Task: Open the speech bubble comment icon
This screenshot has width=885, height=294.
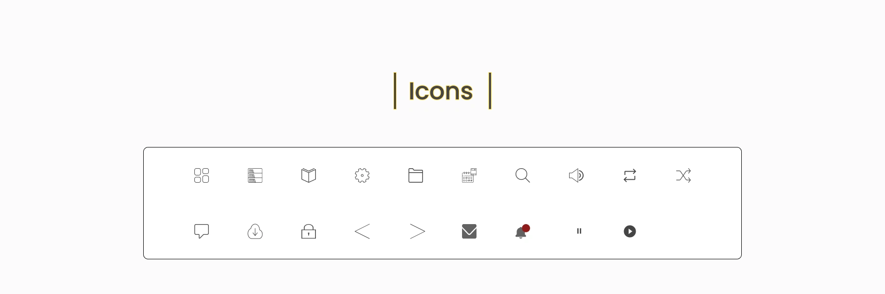Action: pos(202,231)
